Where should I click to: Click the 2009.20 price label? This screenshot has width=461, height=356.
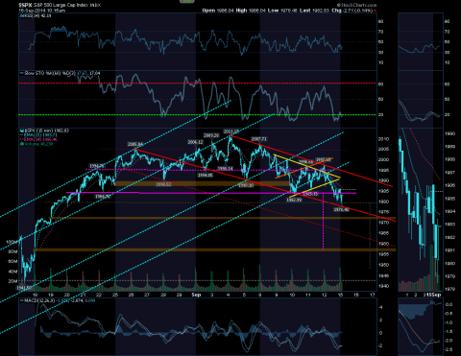(211, 135)
